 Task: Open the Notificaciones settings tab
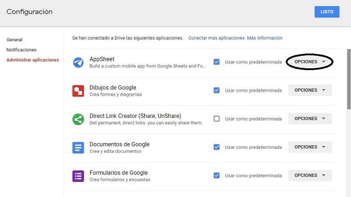21,50
